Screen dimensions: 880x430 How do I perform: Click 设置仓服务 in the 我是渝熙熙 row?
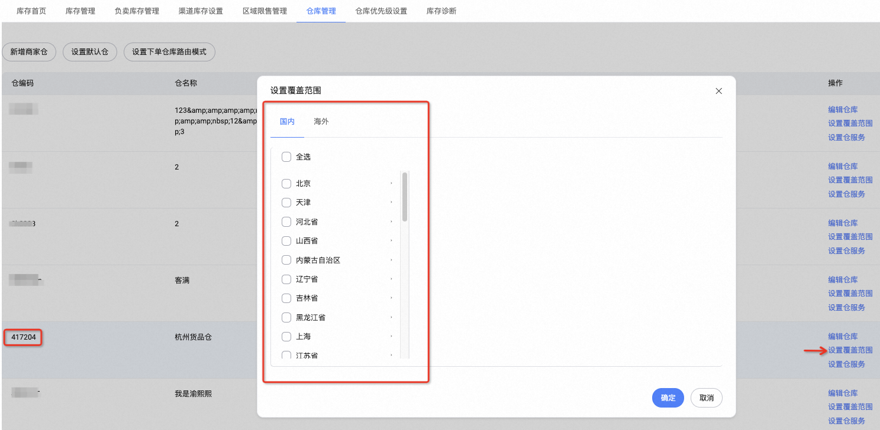coord(846,421)
